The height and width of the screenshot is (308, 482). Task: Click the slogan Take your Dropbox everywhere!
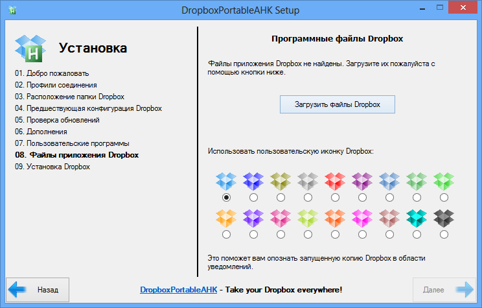(284, 290)
